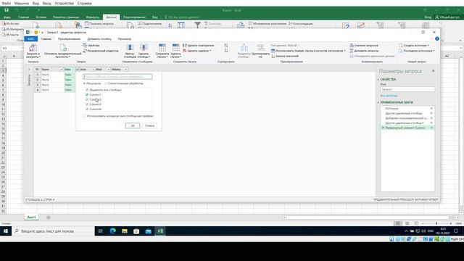The width and height of the screenshot is (464, 261).
Task: Click Remove Columns (Удалить столбцы) icon
Action: 144,47
